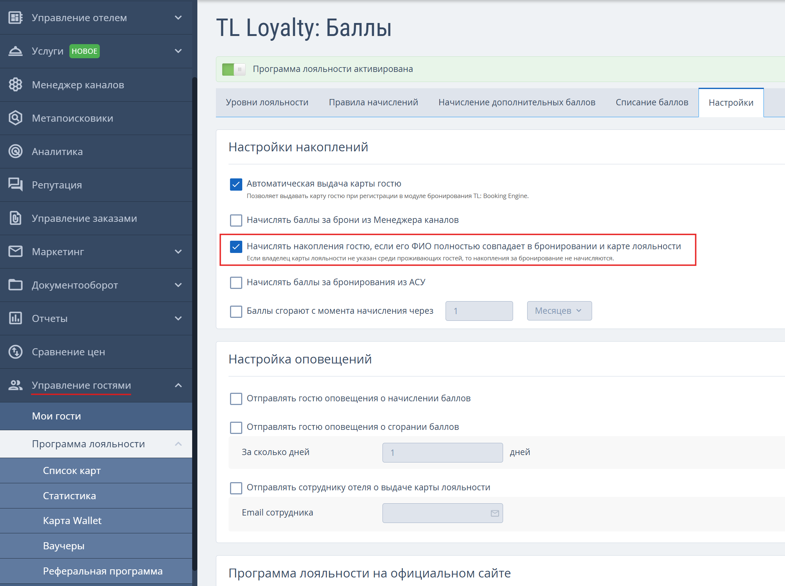Enable points for Менеджера каналов bookings
The width and height of the screenshot is (785, 586).
pyautogui.click(x=236, y=220)
